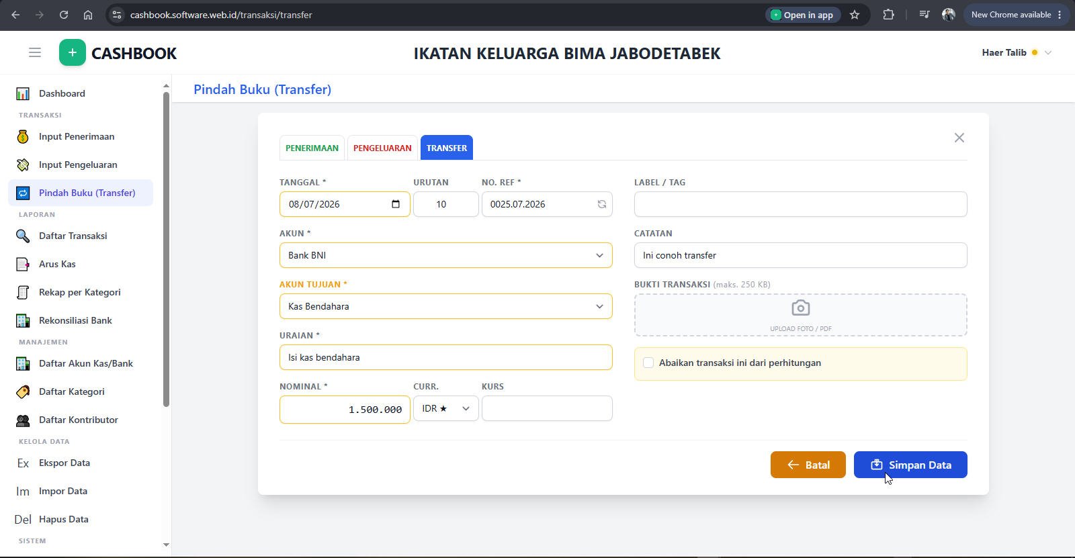Switch to the Pengeluaran tab
1075x558 pixels.
[x=382, y=148]
